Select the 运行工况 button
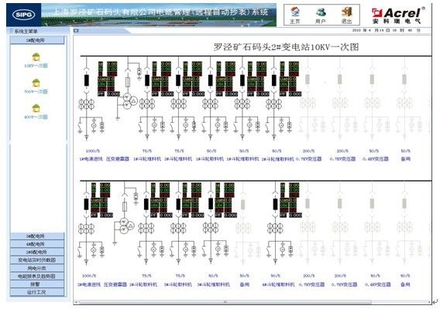 coord(37,292)
